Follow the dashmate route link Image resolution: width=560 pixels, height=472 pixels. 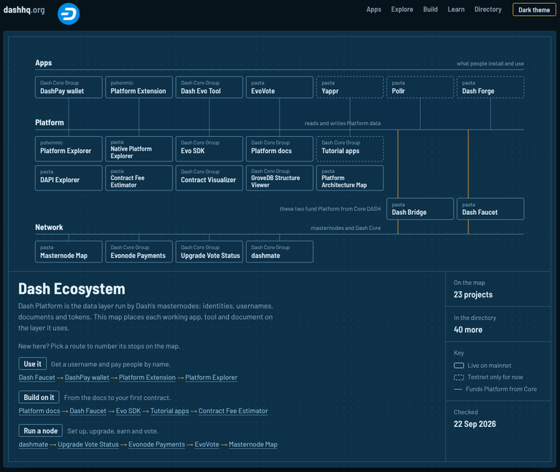[x=34, y=444]
